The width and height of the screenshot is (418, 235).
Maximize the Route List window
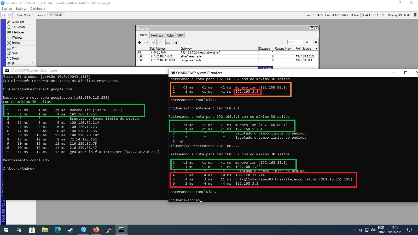tap(312, 28)
